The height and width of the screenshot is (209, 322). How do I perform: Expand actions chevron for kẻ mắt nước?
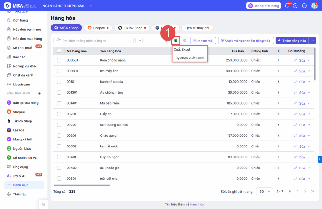[309, 146]
